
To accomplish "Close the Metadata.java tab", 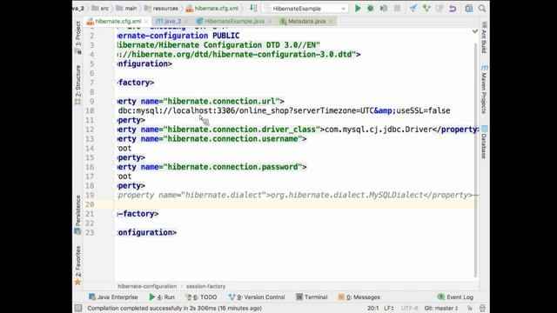I will click(x=331, y=22).
